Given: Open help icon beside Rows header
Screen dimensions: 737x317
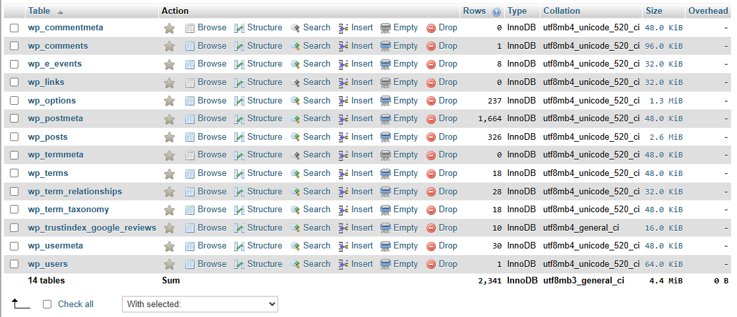Looking at the screenshot, I should [x=496, y=12].
